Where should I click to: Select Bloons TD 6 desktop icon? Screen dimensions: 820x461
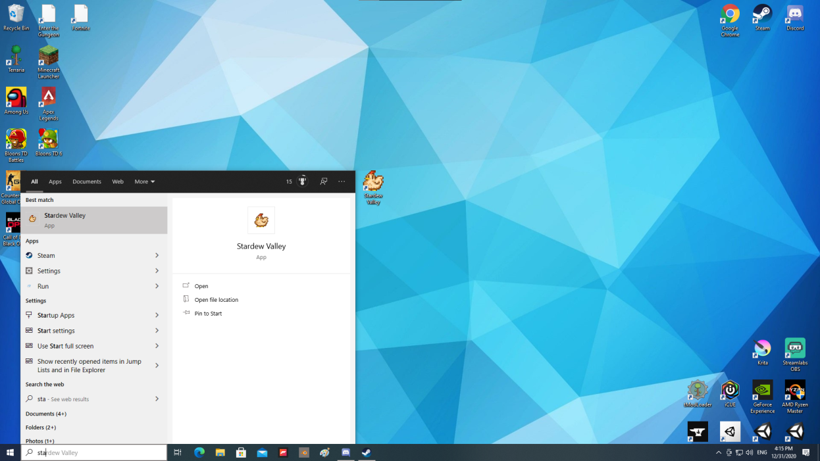pyautogui.click(x=48, y=142)
